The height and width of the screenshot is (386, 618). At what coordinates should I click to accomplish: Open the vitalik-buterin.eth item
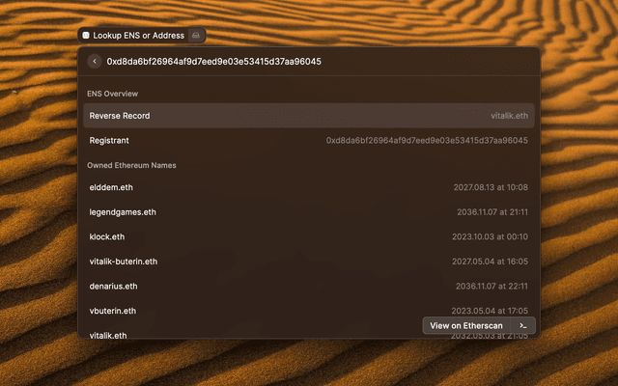(124, 261)
